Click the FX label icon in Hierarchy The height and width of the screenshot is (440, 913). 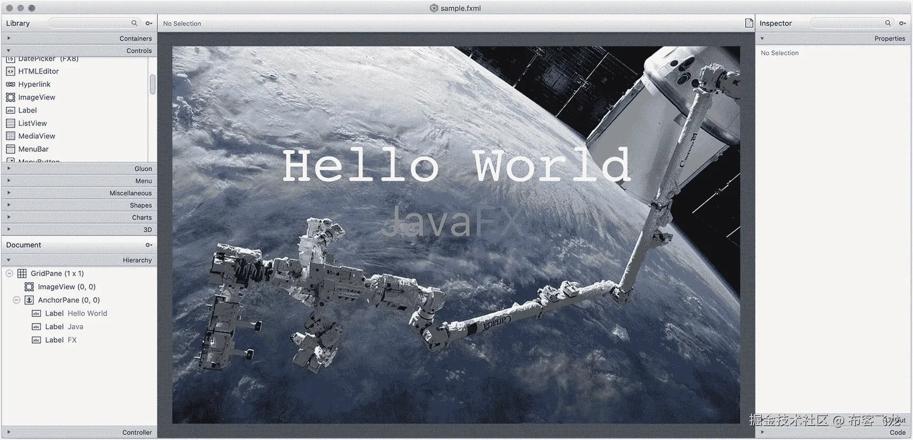[37, 340]
